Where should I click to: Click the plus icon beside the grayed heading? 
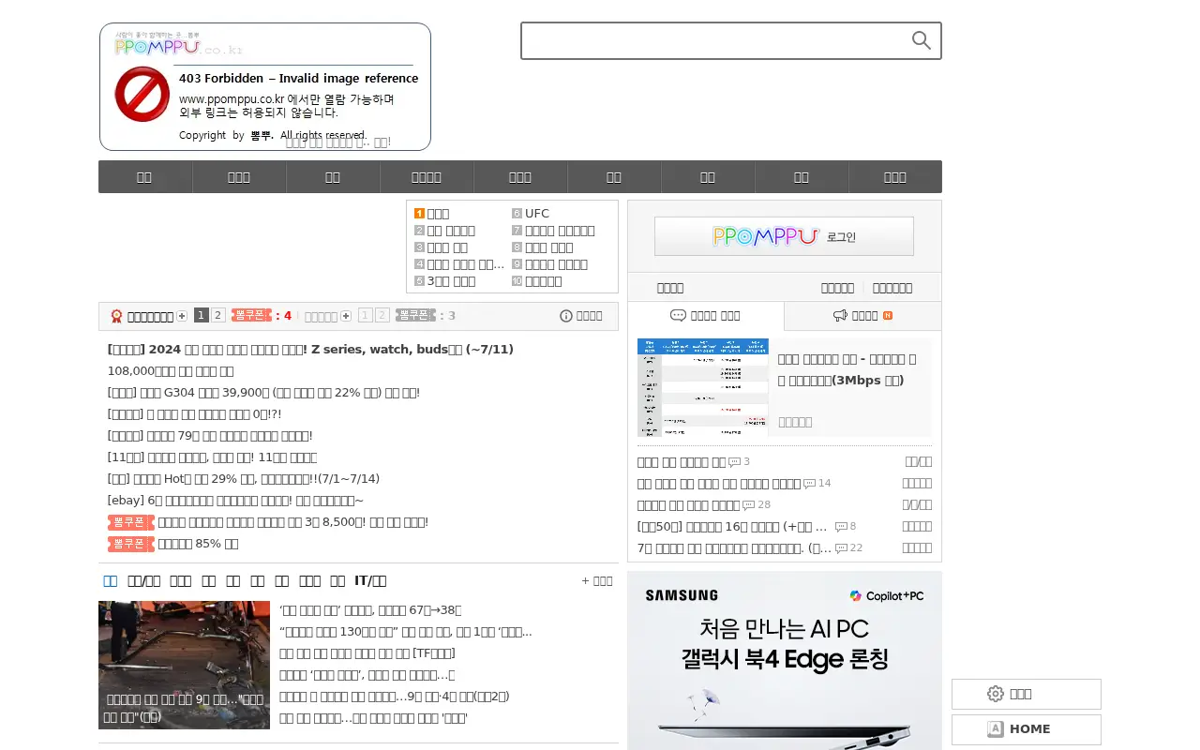click(346, 316)
